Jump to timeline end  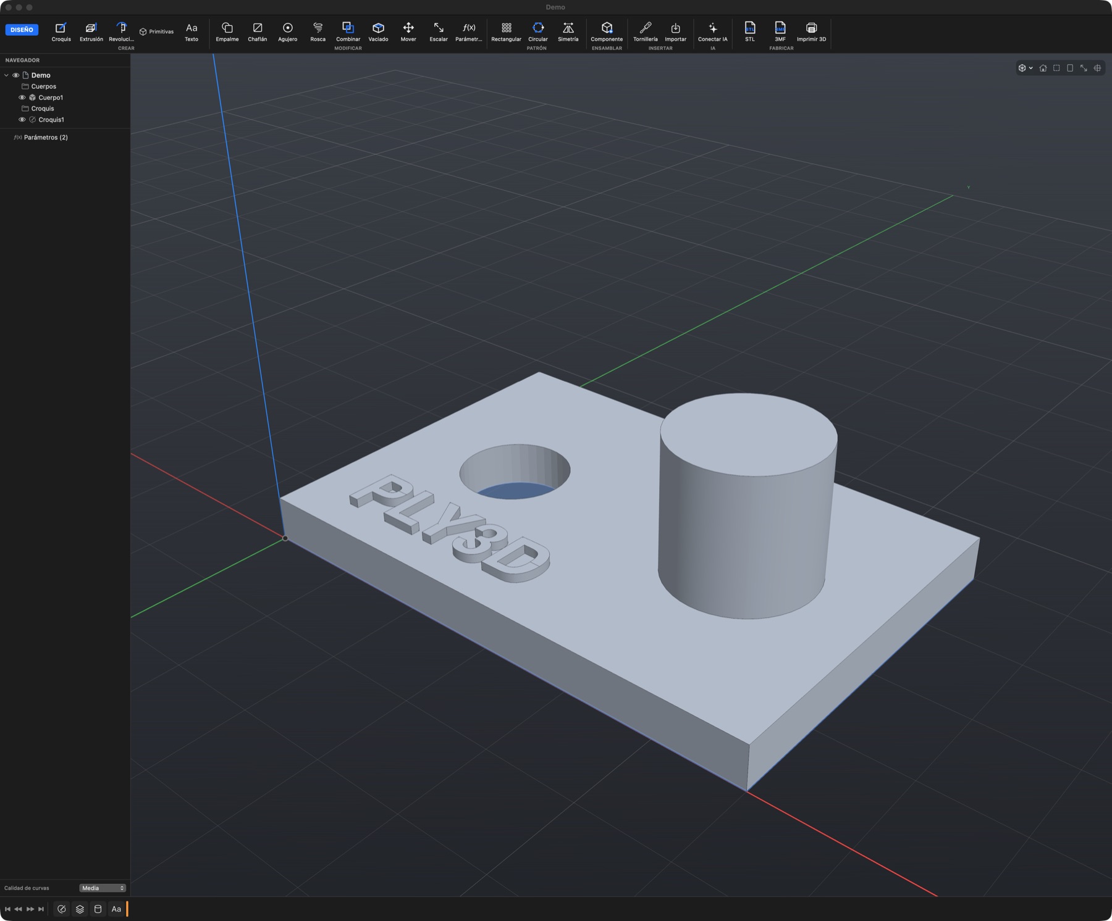[41, 909]
